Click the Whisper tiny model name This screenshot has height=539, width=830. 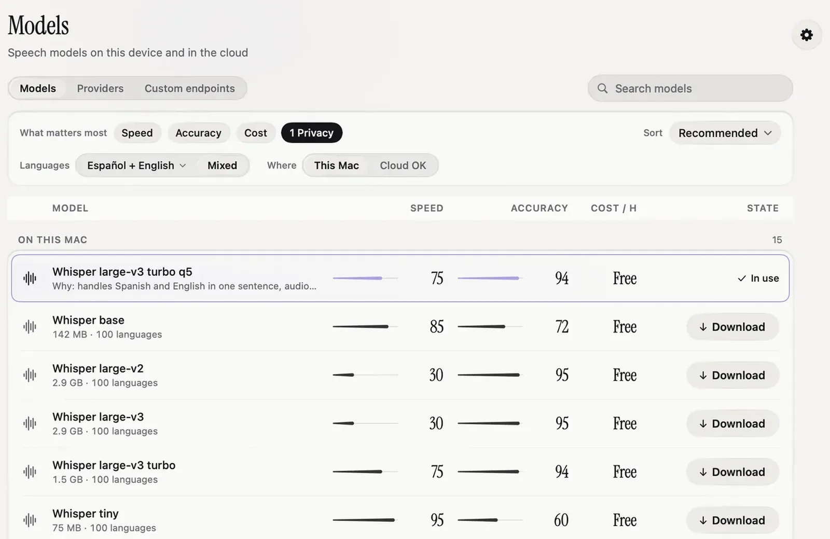tap(86, 514)
